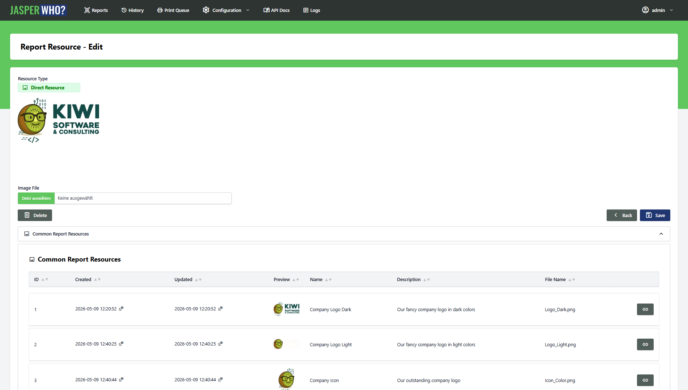Click 'Our outstanding company logo' description

pos(429,381)
